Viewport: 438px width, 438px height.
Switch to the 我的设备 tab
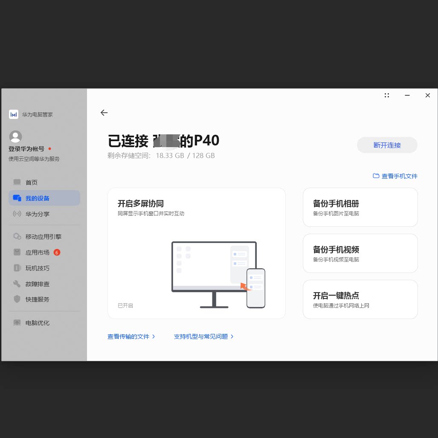click(x=44, y=198)
